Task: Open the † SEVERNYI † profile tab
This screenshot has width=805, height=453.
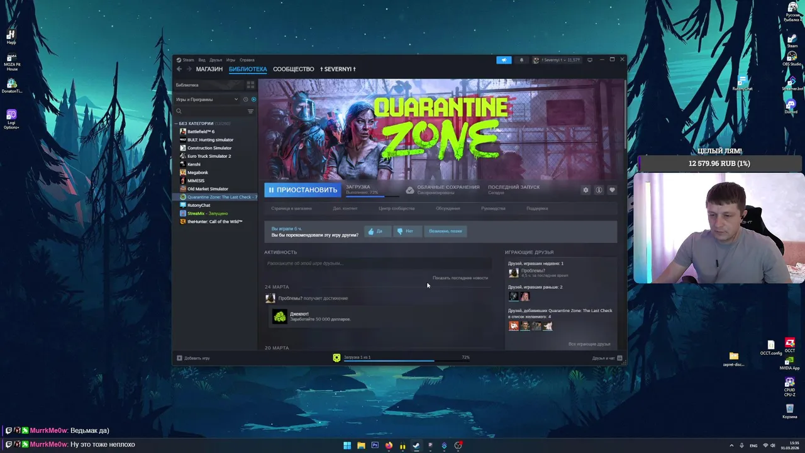Action: [338, 69]
